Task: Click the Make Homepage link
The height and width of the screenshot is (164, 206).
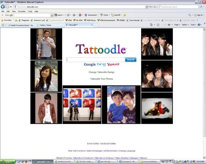Action: pos(94,151)
